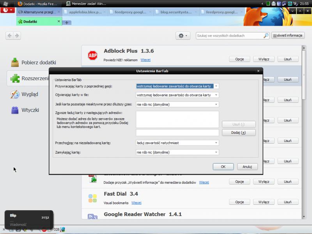Click the Fast Dial add-on icon
Image resolution: width=312 pixels, height=234 pixels.
coord(92,199)
